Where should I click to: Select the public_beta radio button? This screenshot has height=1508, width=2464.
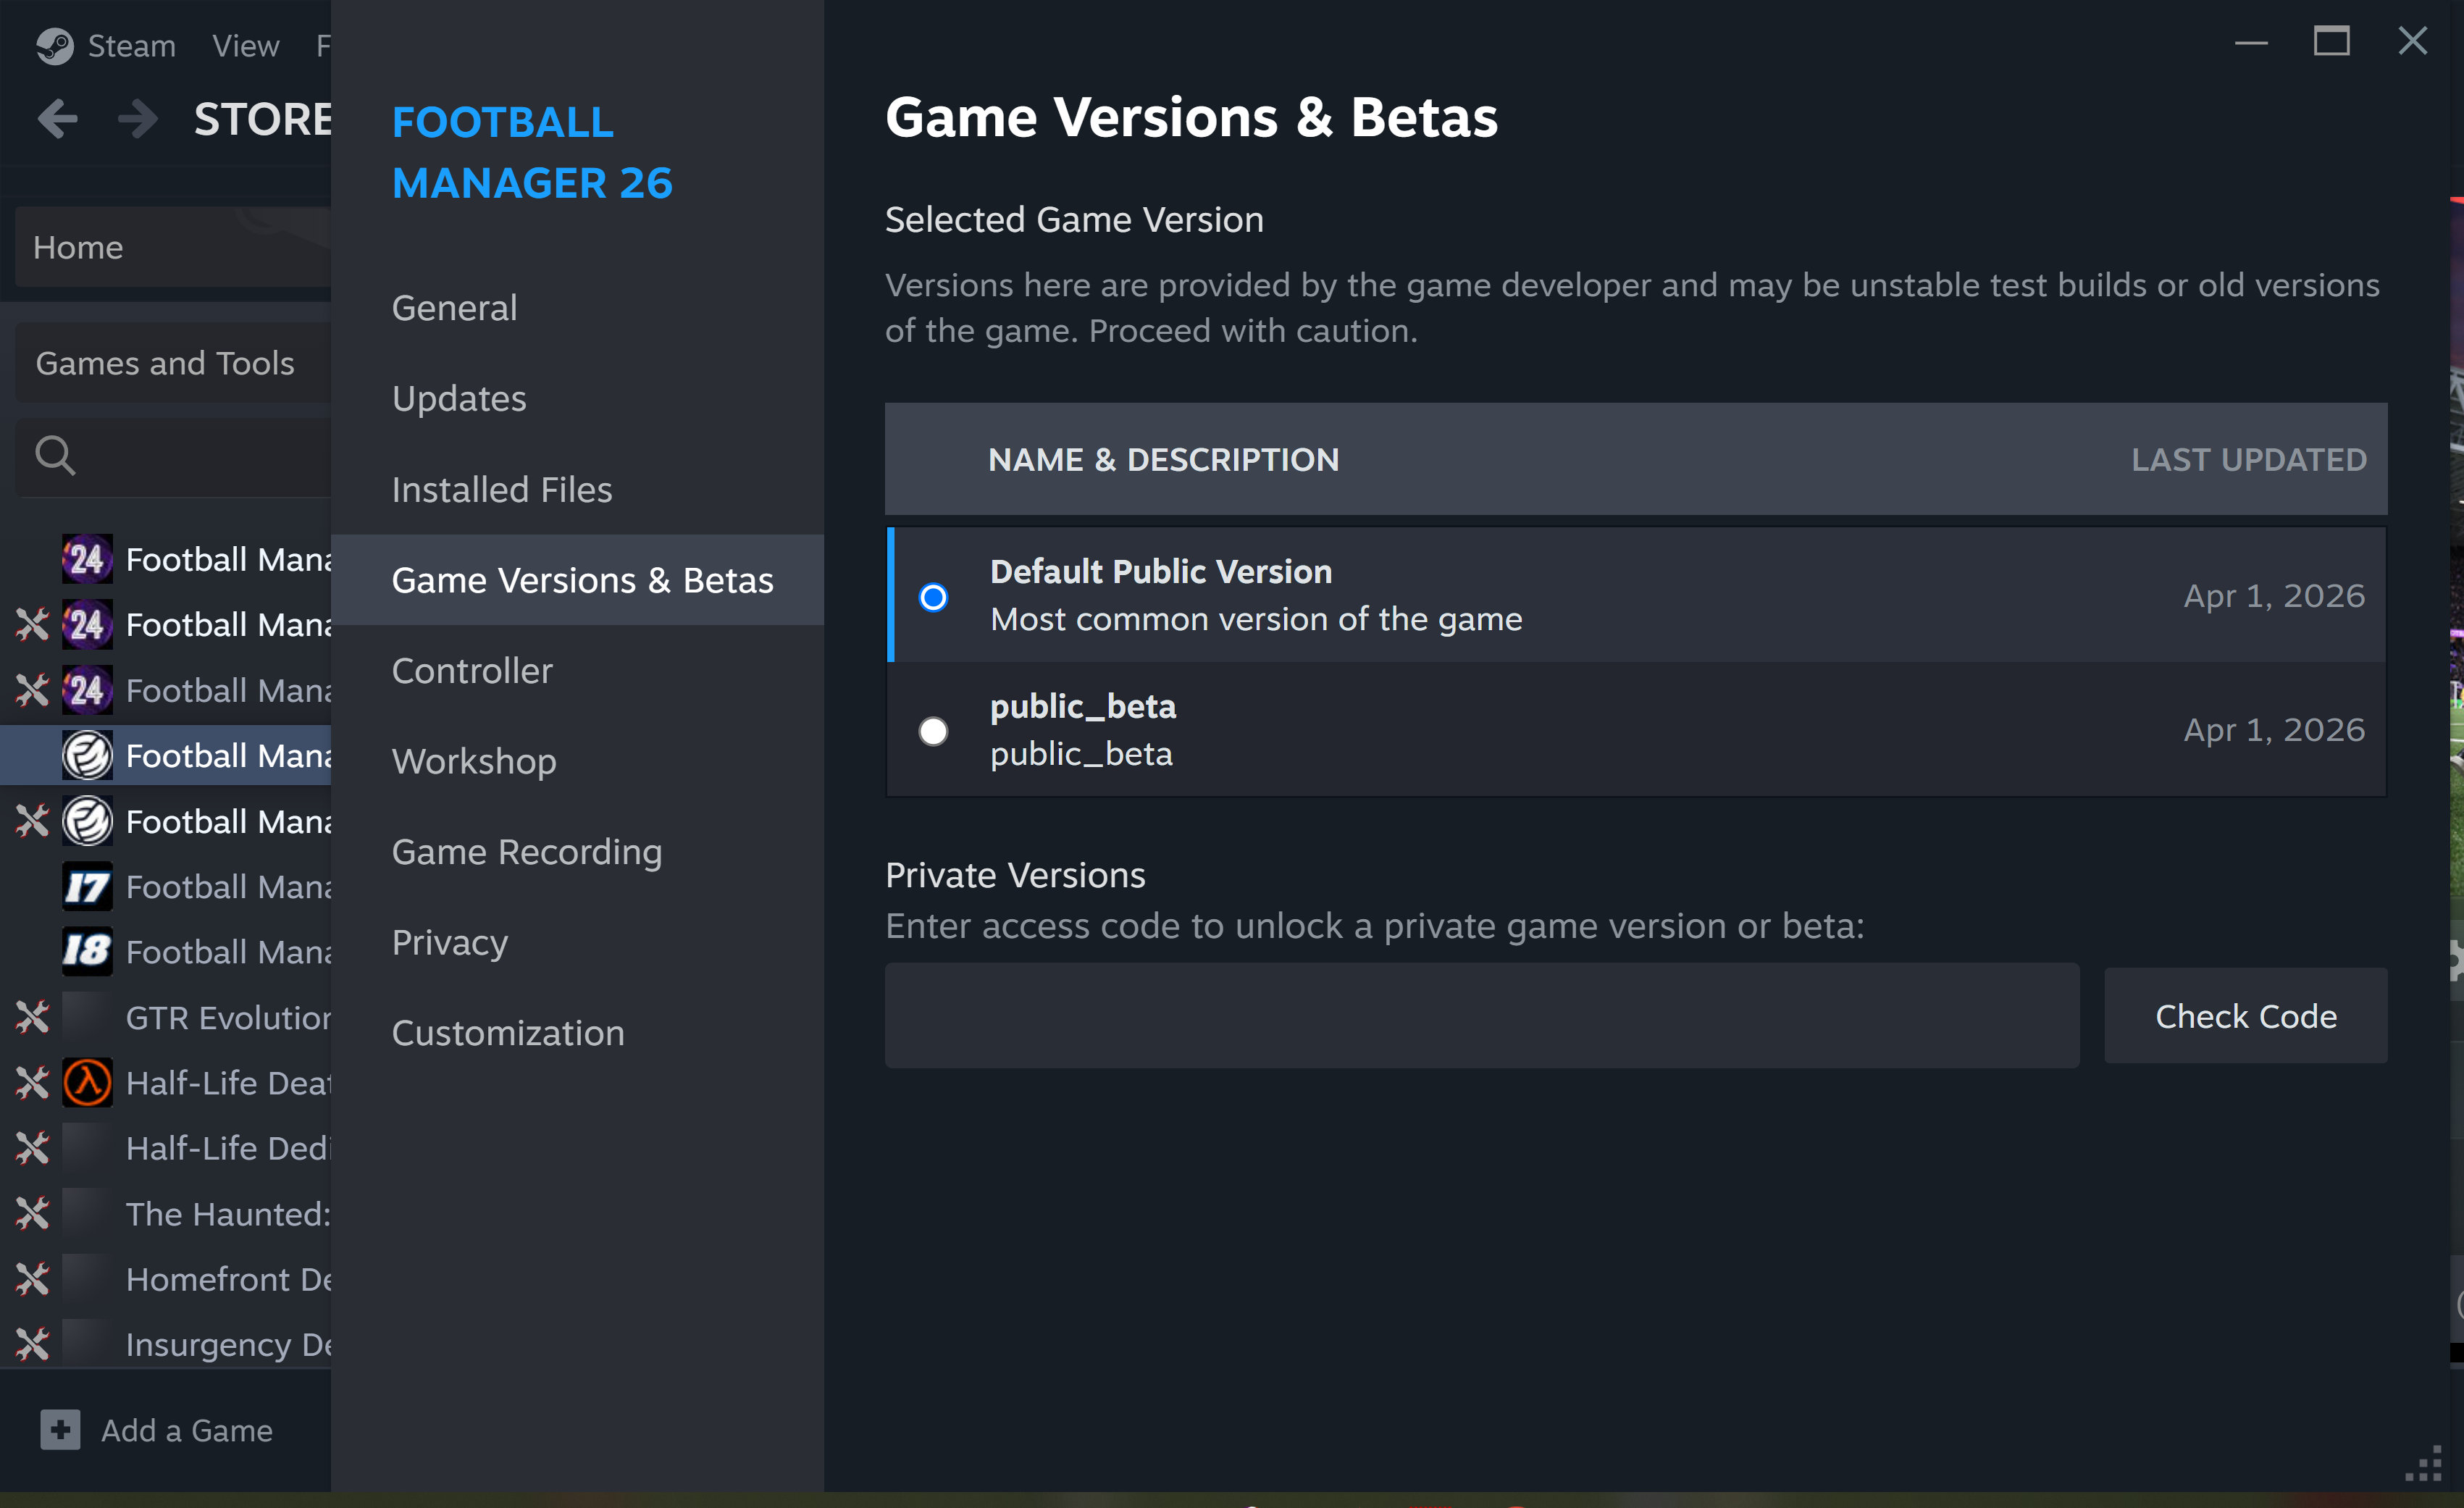[x=933, y=731]
